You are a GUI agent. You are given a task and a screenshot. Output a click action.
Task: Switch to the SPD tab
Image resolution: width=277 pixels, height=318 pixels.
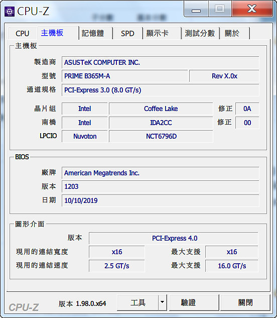pos(127,33)
